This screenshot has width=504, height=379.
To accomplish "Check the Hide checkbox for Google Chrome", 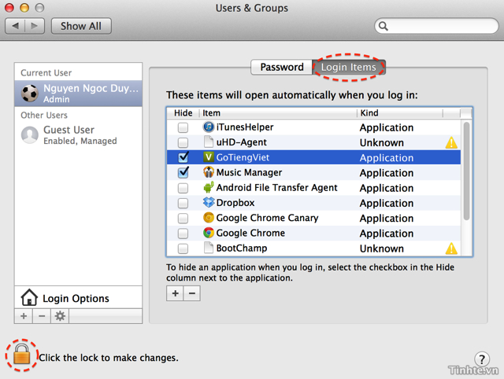I will click(183, 234).
